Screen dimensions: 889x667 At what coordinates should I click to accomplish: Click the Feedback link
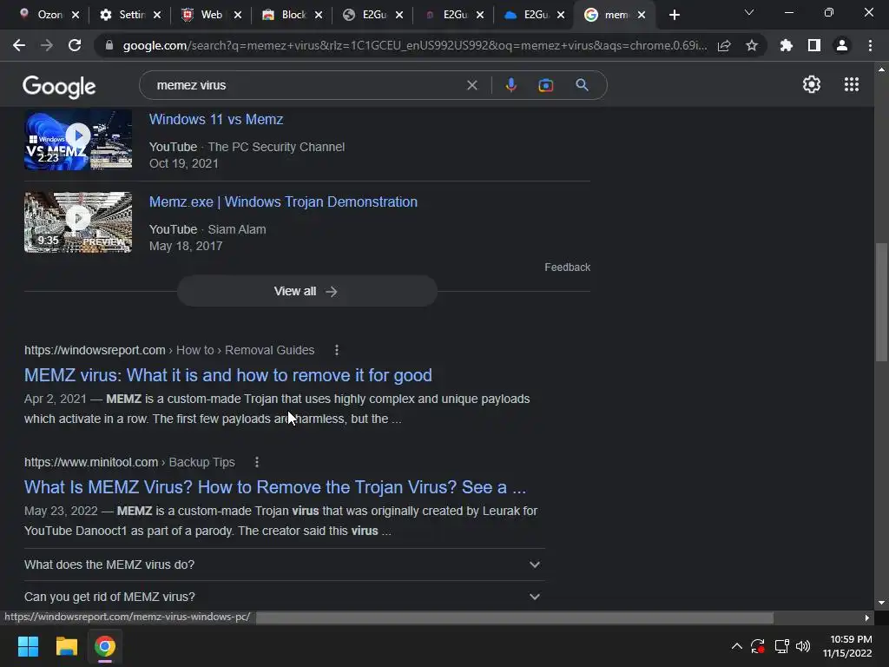[567, 267]
